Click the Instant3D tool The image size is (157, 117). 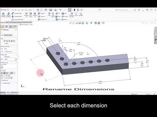pyautogui.click(x=80, y=14)
